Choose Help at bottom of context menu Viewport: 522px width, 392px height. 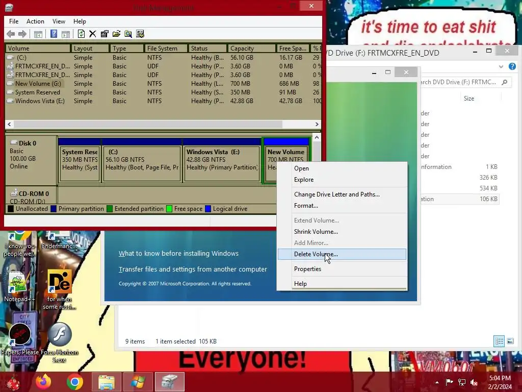(342, 284)
